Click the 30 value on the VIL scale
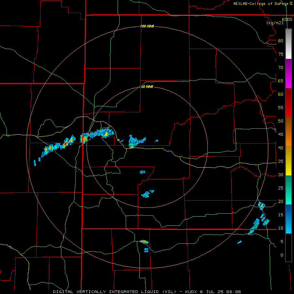294x294 pixels. coord(281,174)
